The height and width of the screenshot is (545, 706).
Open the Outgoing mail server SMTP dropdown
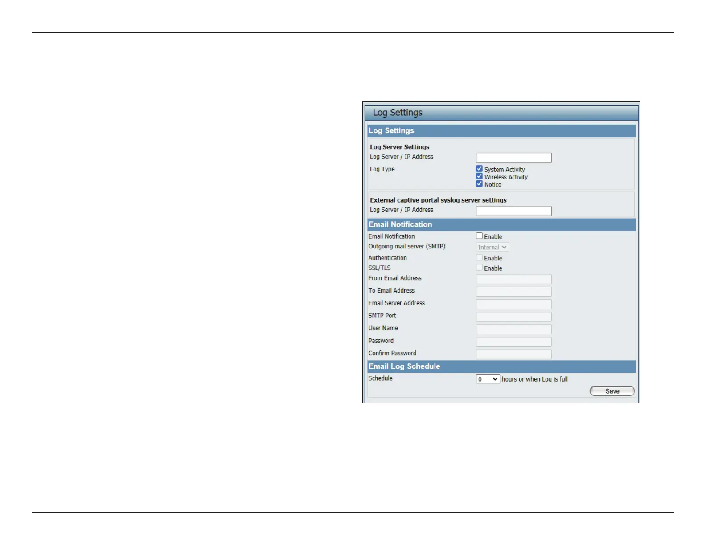tap(492, 247)
